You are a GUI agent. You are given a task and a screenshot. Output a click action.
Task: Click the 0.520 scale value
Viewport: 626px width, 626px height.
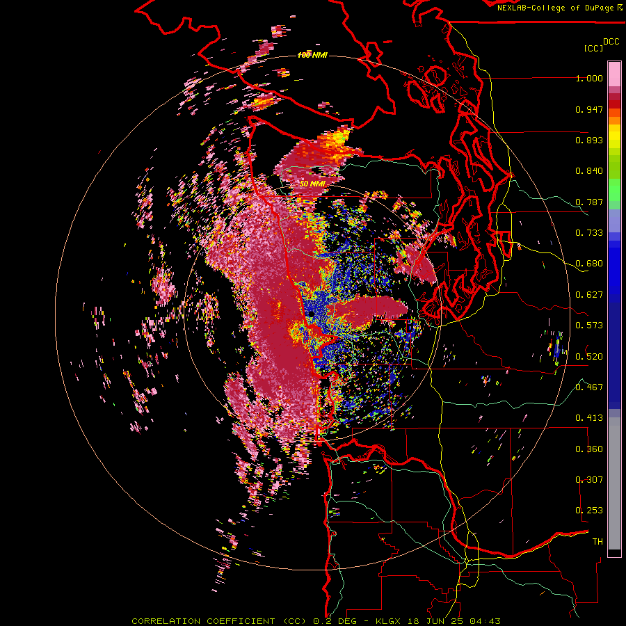(x=589, y=357)
